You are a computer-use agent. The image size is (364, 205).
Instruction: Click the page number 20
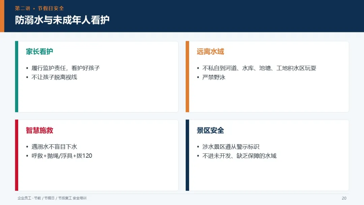coord(344,198)
